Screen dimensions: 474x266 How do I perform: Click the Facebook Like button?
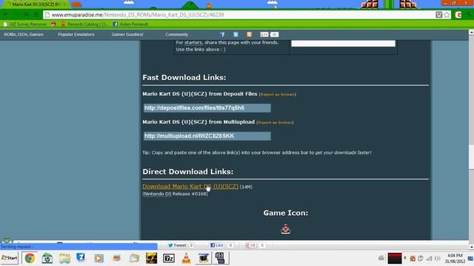coord(217,245)
